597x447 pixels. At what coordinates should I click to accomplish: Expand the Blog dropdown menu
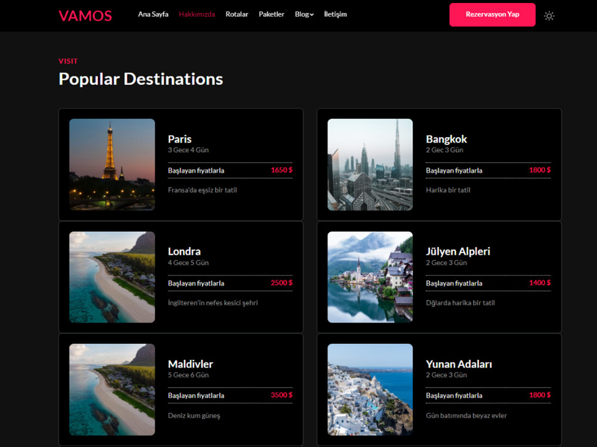click(304, 14)
